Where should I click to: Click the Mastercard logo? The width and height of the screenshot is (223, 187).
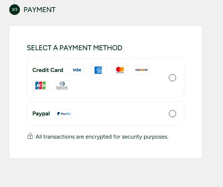[x=120, y=70]
